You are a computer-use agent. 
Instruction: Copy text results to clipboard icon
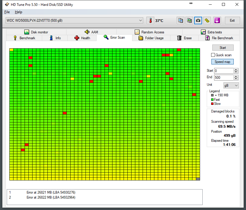pyautogui.click(x=181, y=21)
